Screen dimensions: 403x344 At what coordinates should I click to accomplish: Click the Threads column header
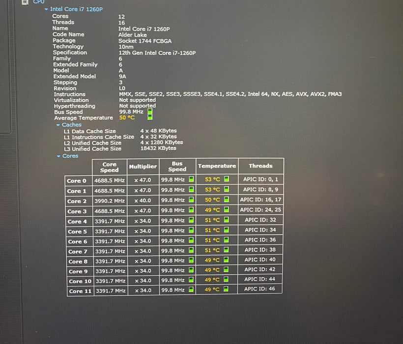tap(260, 166)
